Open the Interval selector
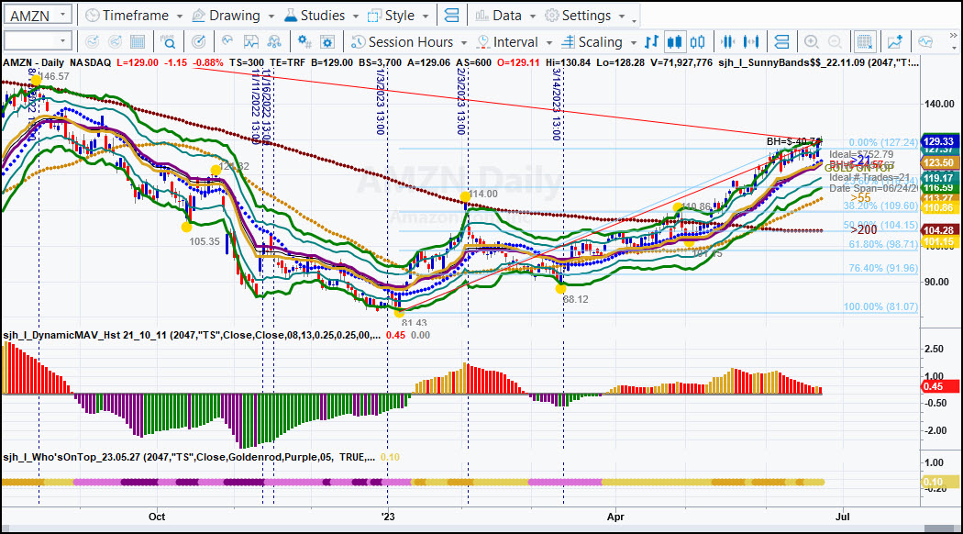Viewport: 963px width, 534px height. pos(508,42)
